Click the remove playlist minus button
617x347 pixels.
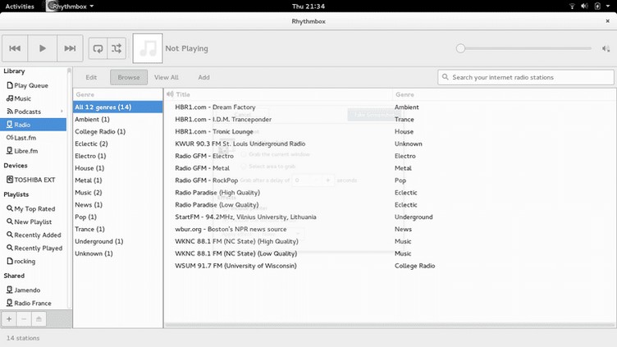tap(24, 319)
